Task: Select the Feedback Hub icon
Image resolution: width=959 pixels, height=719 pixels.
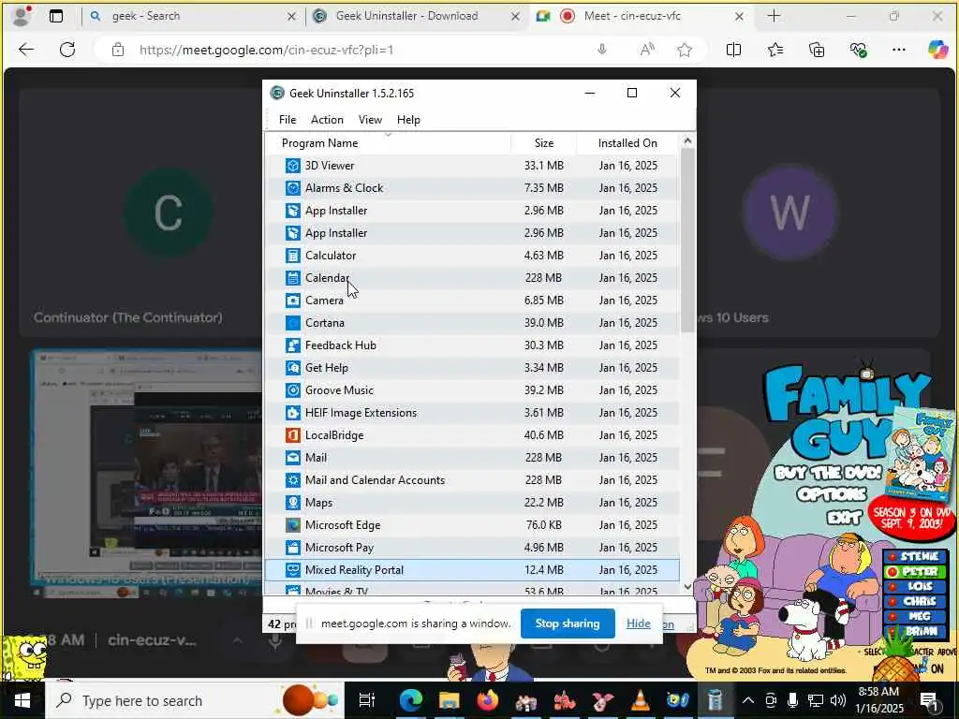Action: click(293, 345)
